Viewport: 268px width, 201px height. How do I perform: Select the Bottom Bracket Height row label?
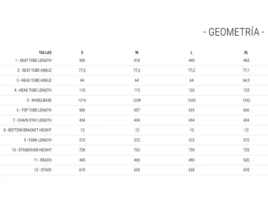pyautogui.click(x=28, y=130)
